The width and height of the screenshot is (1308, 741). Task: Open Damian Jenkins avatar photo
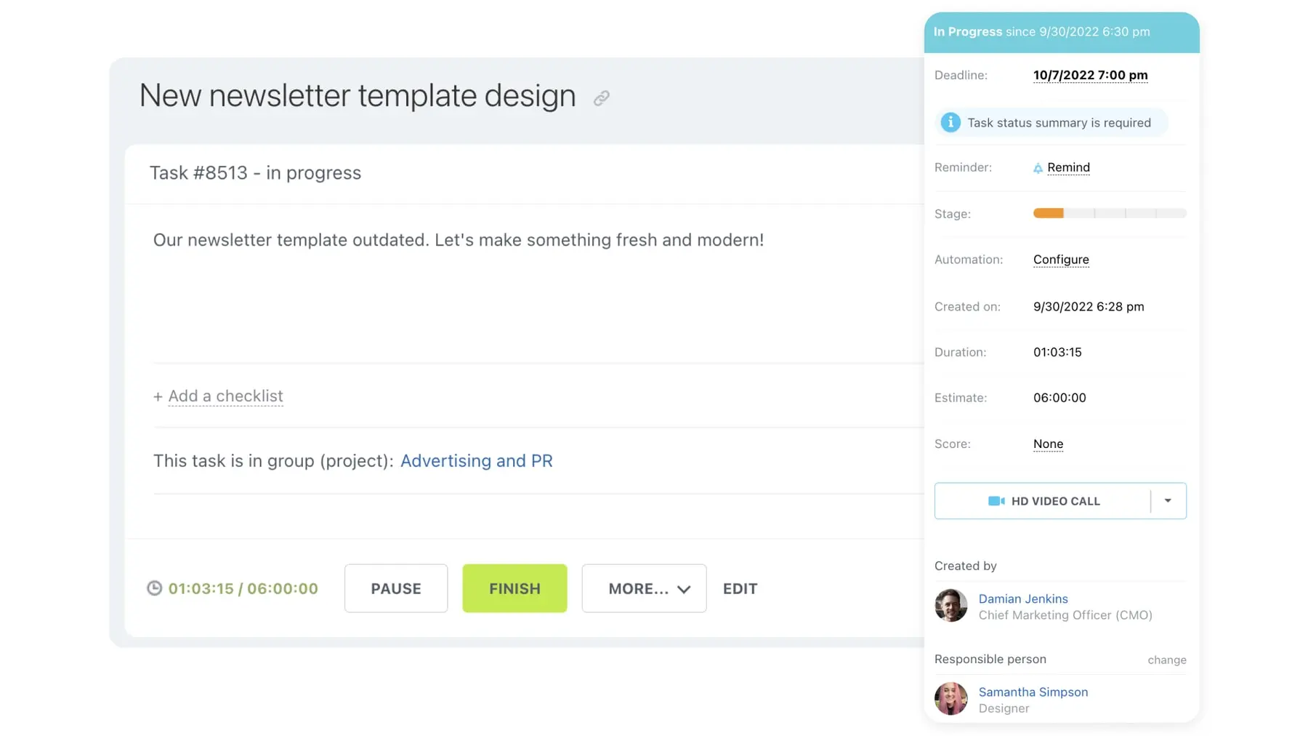950,606
